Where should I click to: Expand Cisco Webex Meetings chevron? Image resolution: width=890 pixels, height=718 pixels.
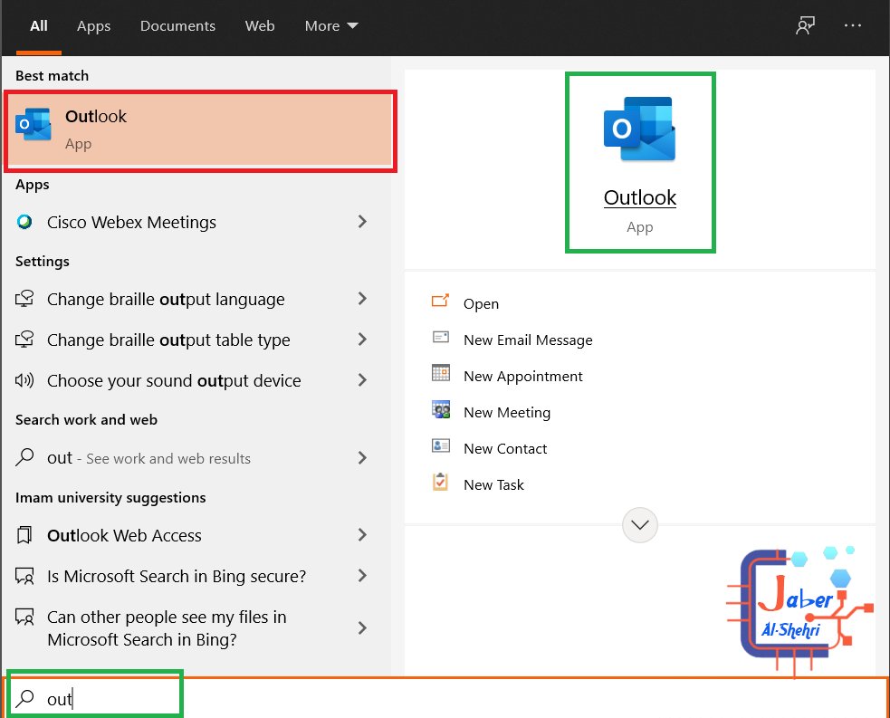point(362,221)
